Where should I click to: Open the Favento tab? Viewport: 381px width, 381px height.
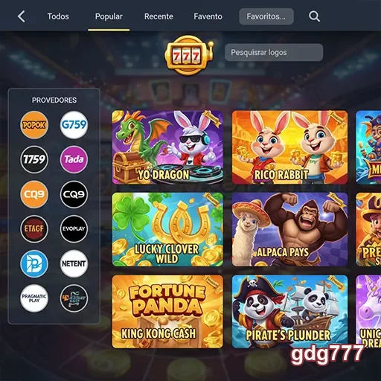coord(208,16)
